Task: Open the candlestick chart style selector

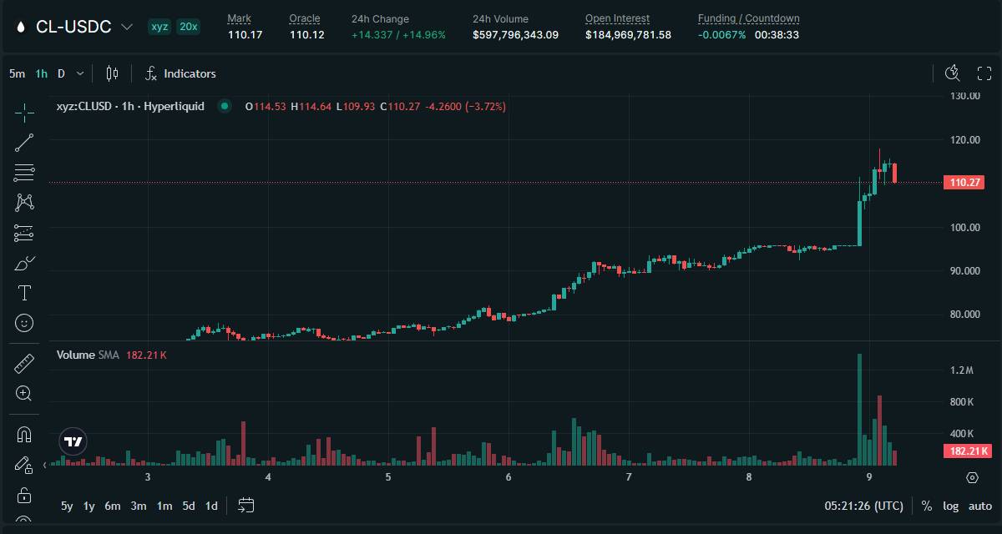Action: tap(112, 73)
